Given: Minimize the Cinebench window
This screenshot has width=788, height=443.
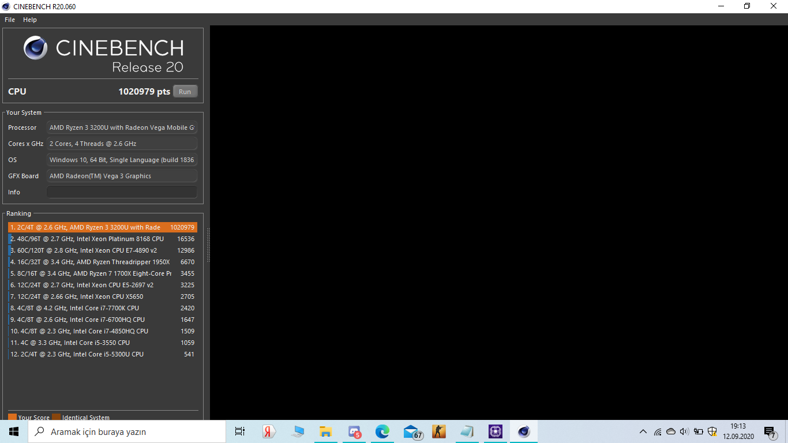Looking at the screenshot, I should (x=721, y=6).
